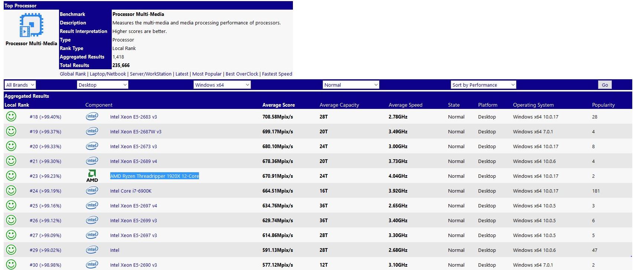Screen dimensions: 633x270
Task: Click the smiley icon for rank #26
Action: pos(11,220)
